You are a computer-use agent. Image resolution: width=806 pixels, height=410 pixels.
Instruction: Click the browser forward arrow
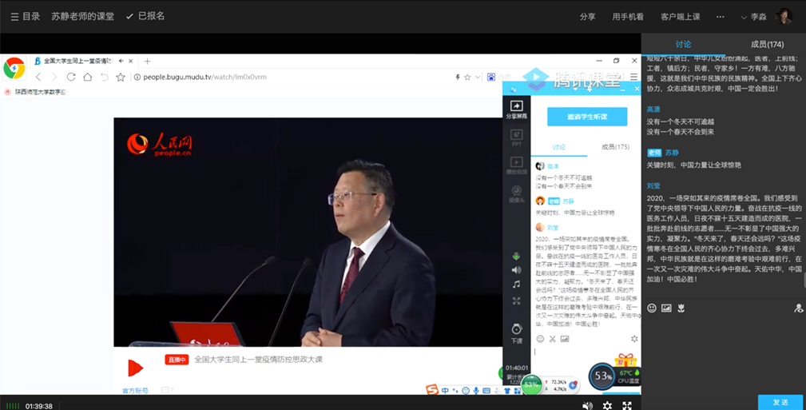[54, 78]
